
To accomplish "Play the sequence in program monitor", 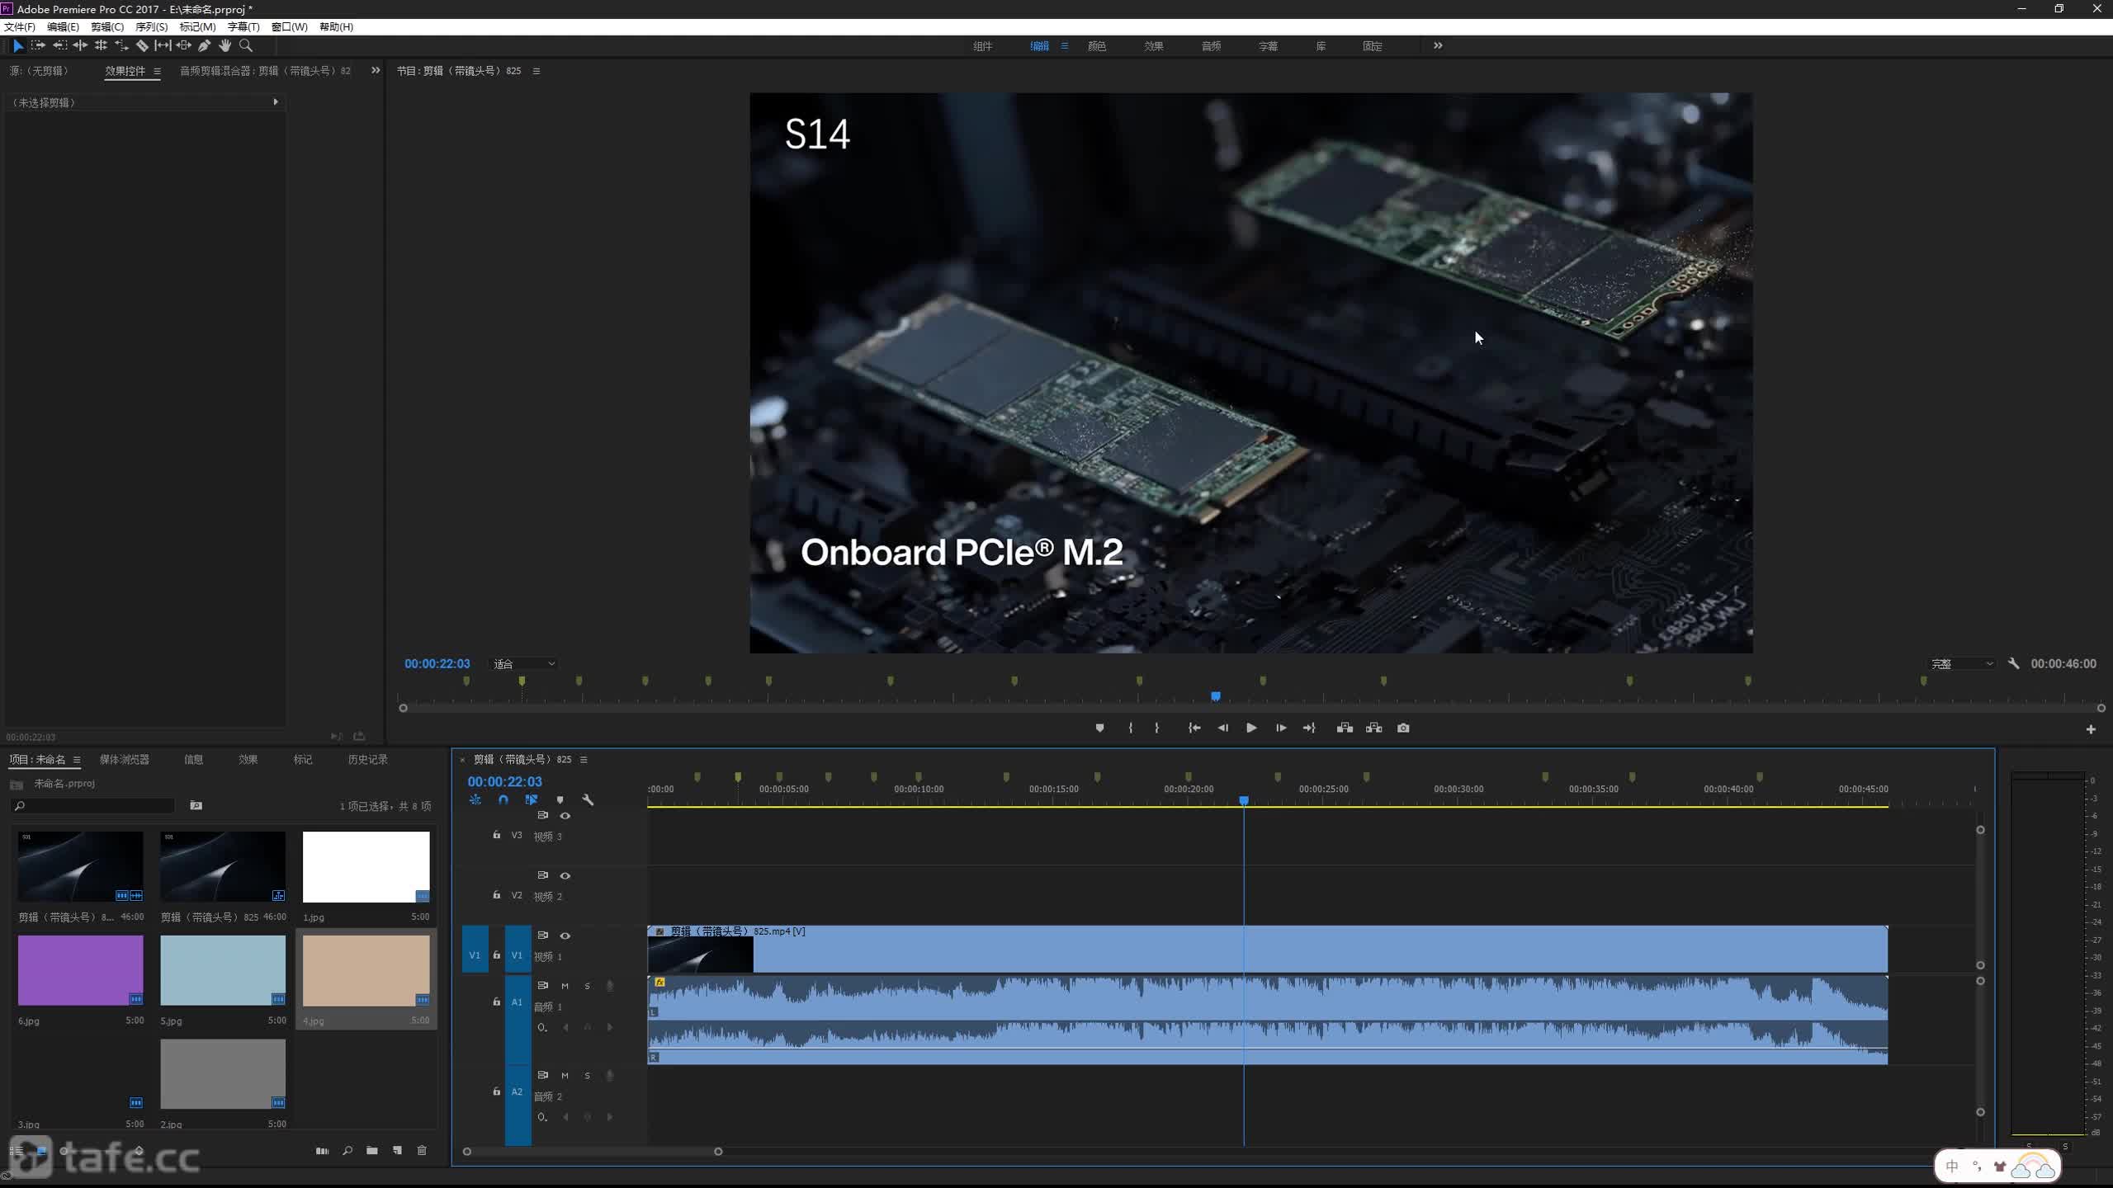I will (x=1251, y=728).
